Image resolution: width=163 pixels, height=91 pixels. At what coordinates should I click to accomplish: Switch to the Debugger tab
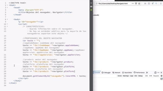click(106, 73)
